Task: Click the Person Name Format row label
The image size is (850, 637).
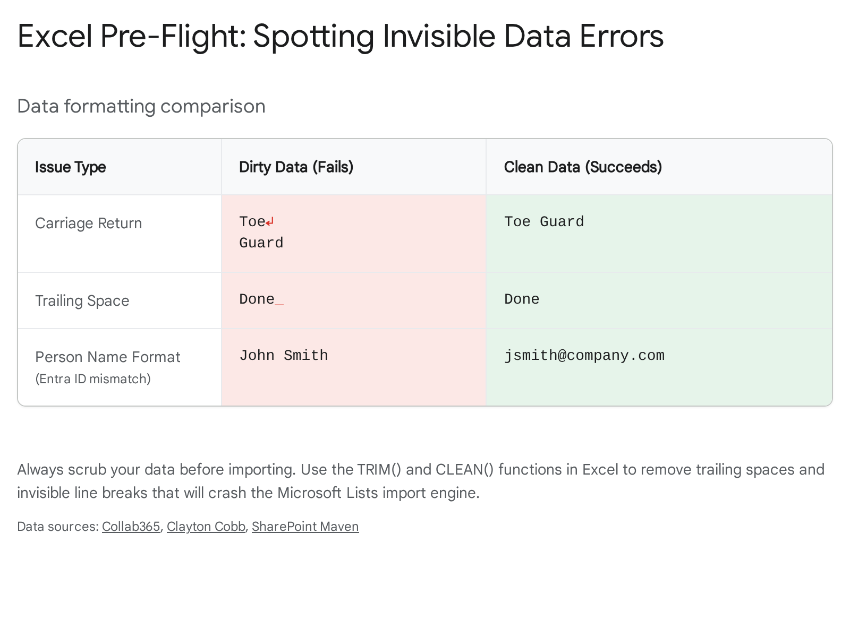Action: click(108, 357)
